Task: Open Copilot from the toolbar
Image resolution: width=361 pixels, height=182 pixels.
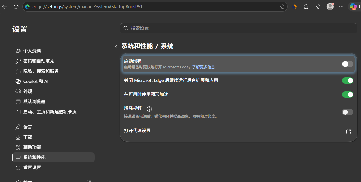Action: tap(353, 7)
